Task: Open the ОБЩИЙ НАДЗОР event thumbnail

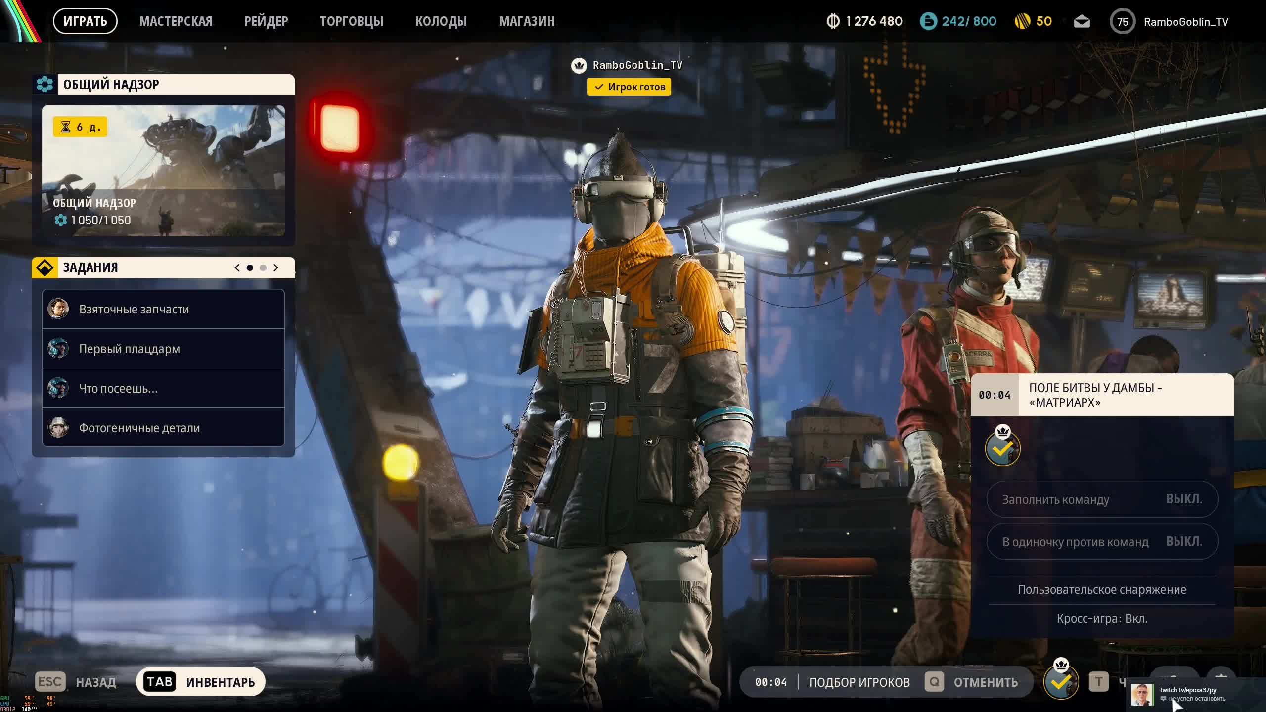Action: [163, 170]
